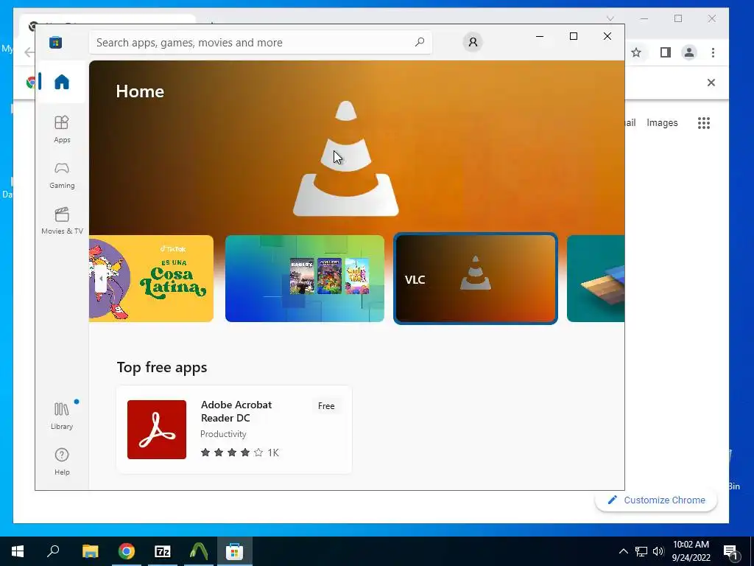Show hidden system tray icons
Viewport: 754px width, 566px height.
[623, 551]
